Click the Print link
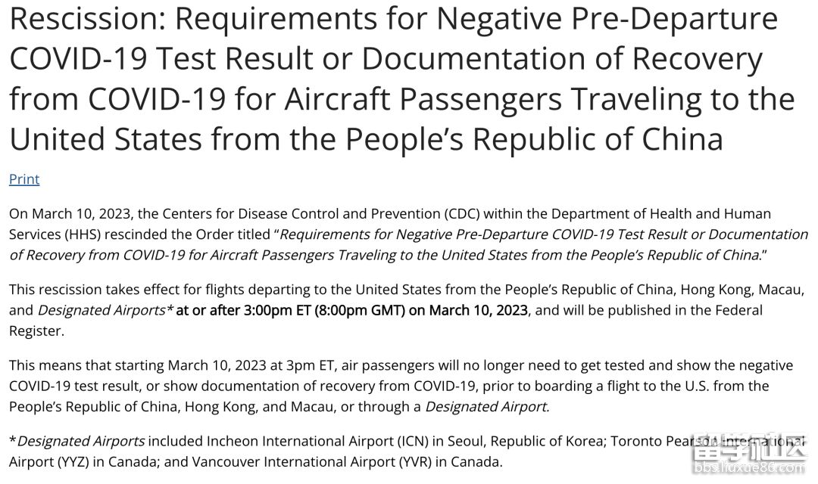The width and height of the screenshot is (818, 484). pyautogui.click(x=24, y=179)
